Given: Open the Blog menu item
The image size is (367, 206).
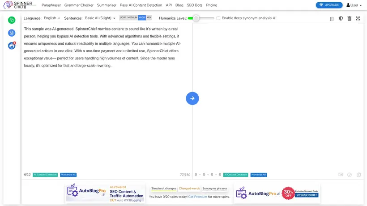Looking at the screenshot, I should pos(179,5).
